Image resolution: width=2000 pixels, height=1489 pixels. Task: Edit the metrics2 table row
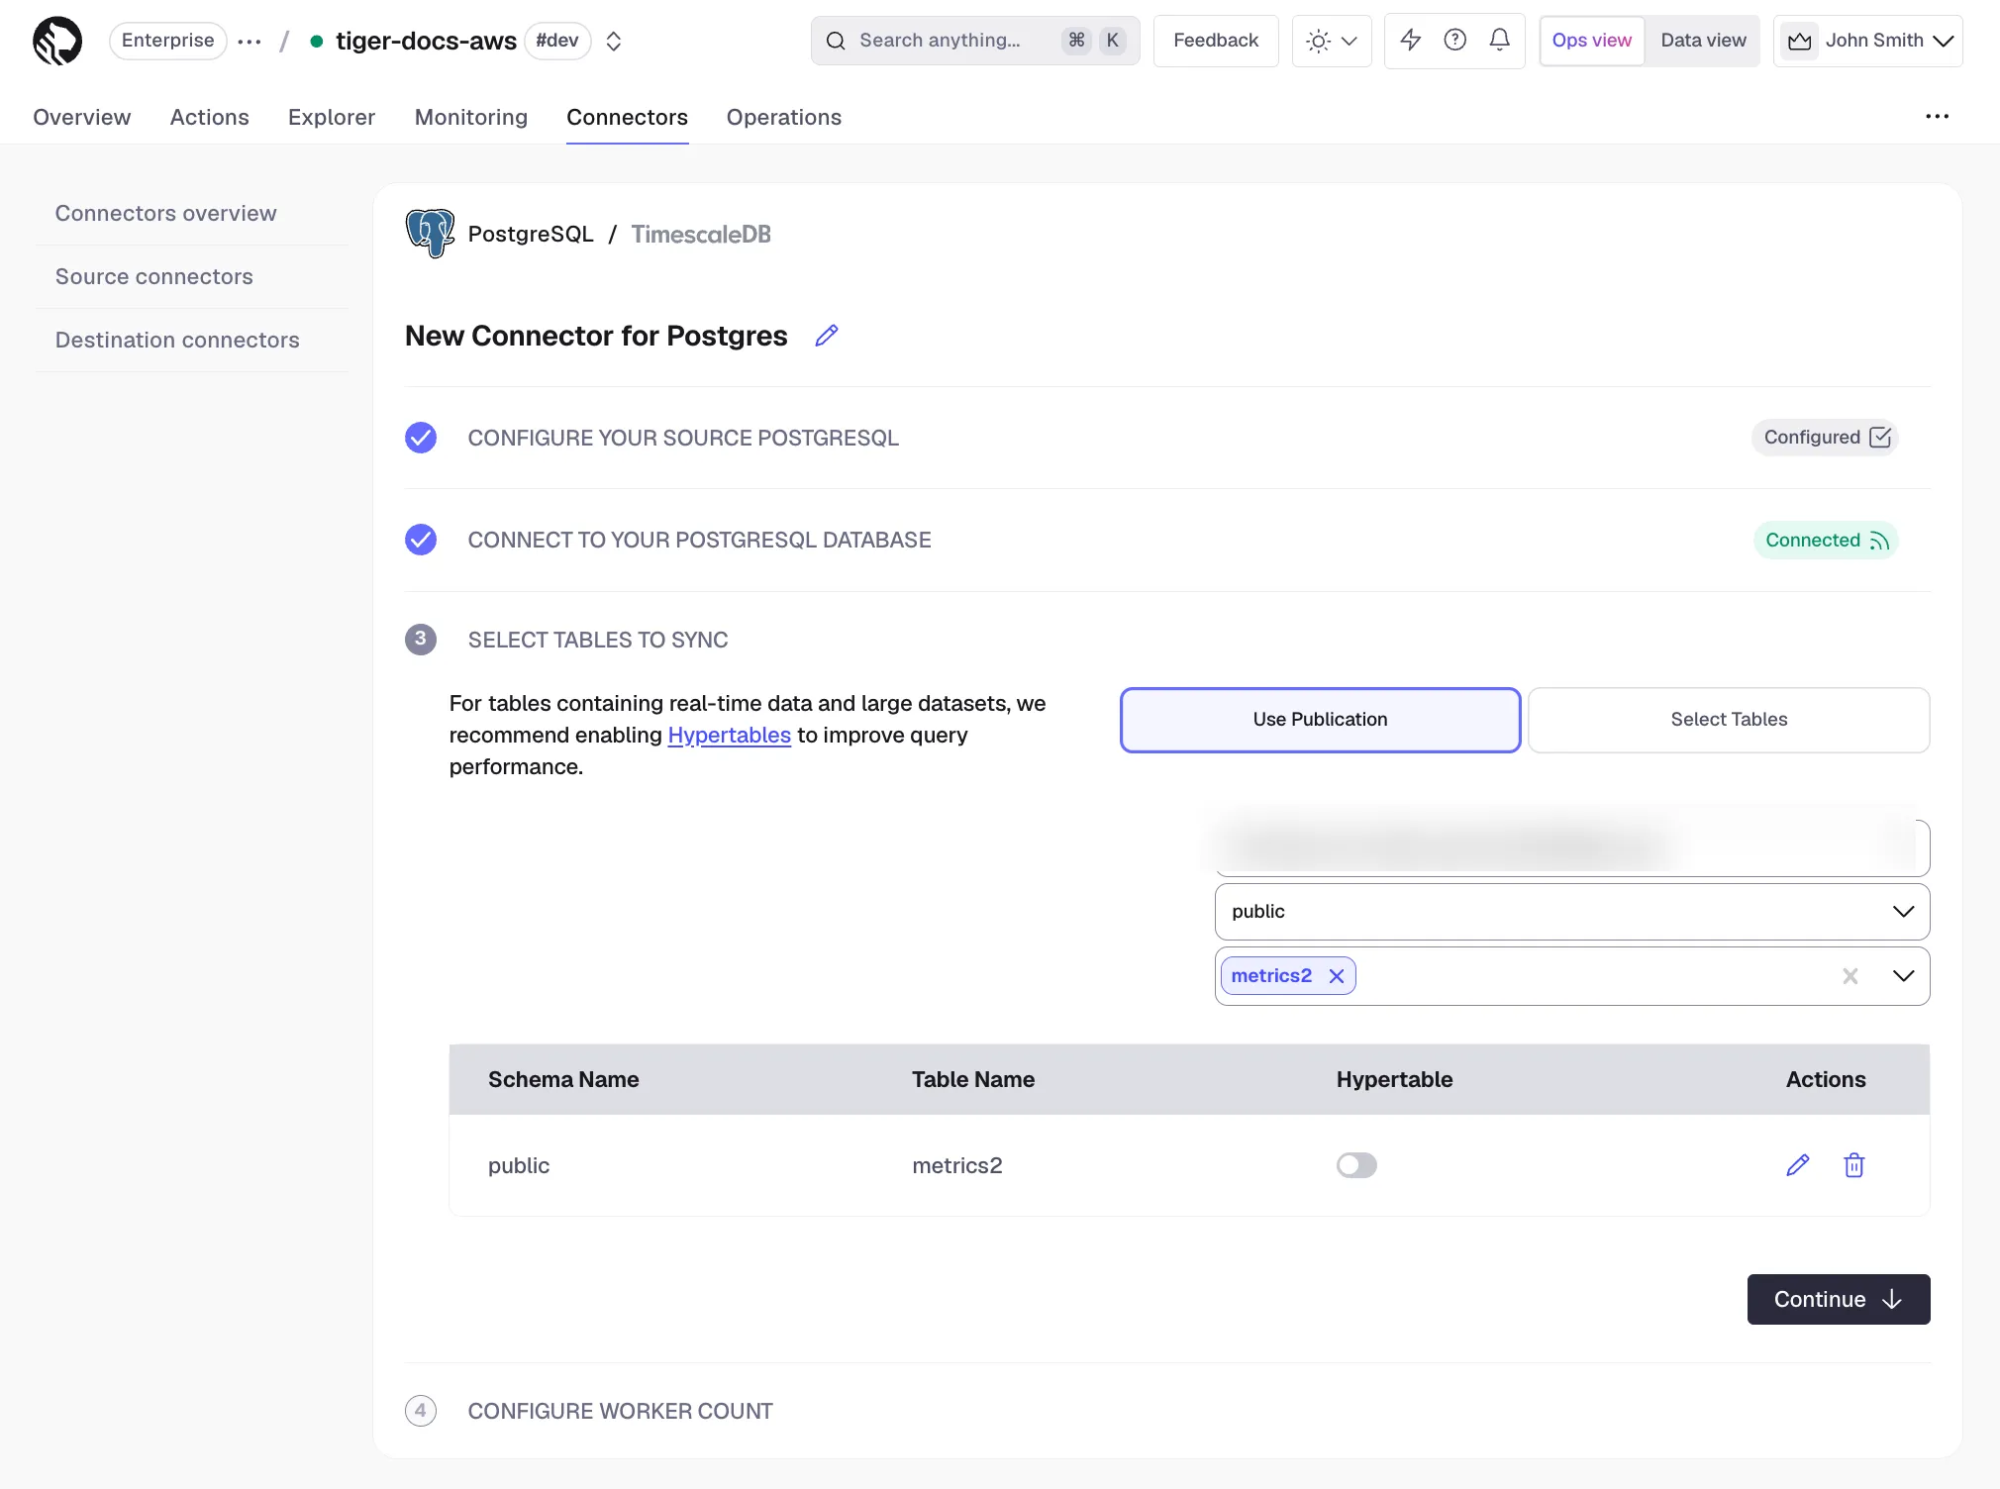click(x=1798, y=1165)
